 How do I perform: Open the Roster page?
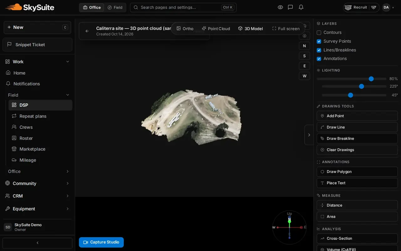point(40,138)
